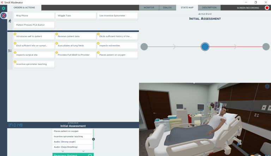
Task: Click arrow on the red state transition line
Action: pos(235,47)
